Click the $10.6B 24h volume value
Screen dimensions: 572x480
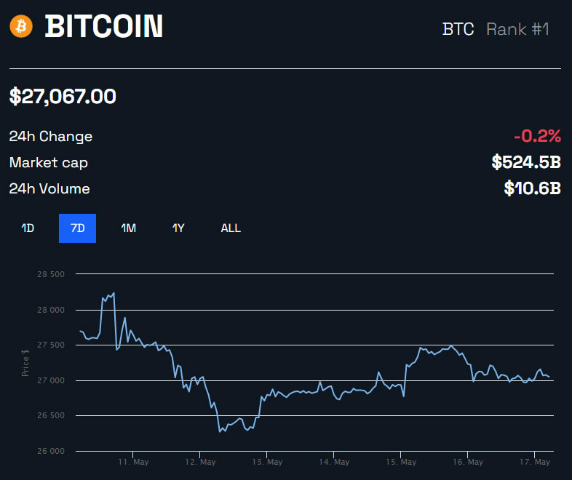[x=532, y=188]
